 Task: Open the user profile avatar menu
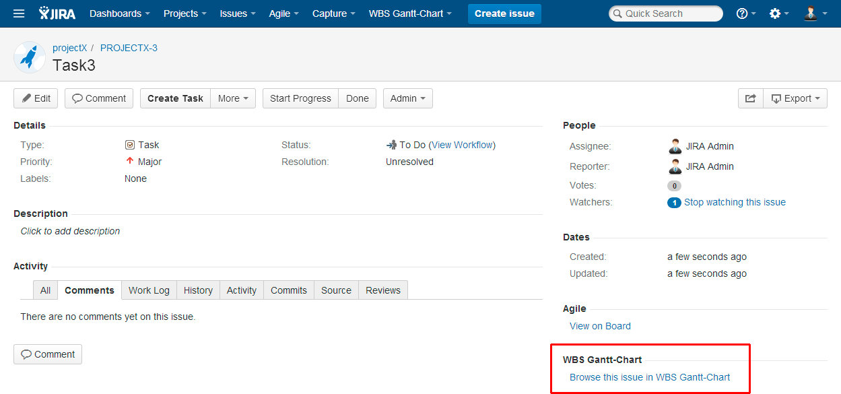[x=814, y=13]
